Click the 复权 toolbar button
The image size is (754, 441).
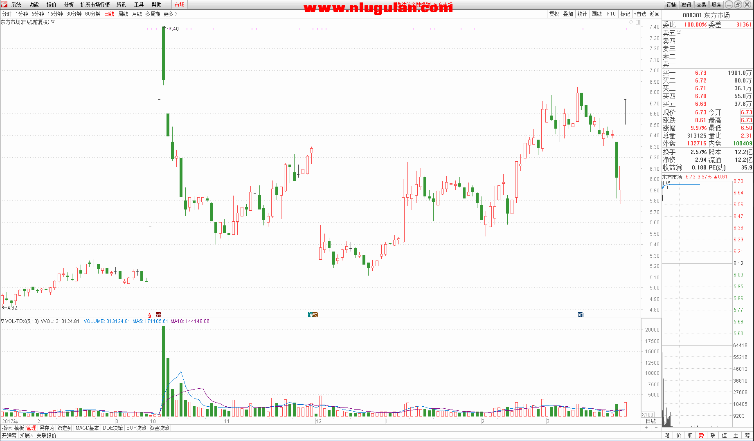pyautogui.click(x=554, y=14)
